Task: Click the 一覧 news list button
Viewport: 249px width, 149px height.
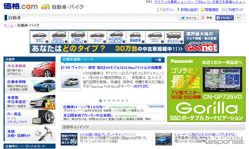Action: [158, 60]
